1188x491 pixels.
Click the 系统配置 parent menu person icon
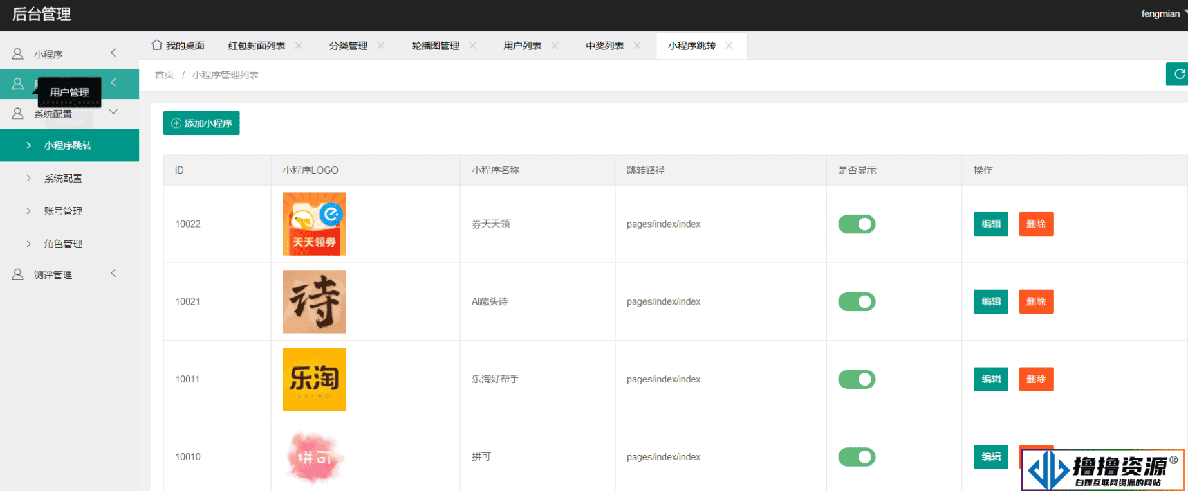pos(18,113)
